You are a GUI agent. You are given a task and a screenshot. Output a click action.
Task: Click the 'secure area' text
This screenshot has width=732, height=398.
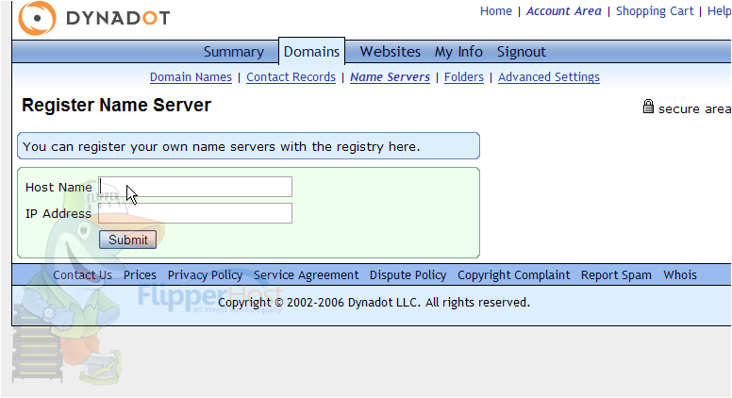(x=694, y=109)
